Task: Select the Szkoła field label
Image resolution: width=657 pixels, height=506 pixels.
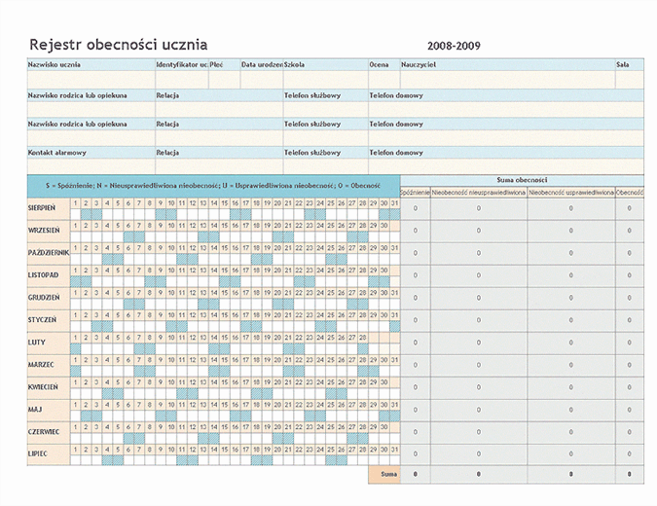Action: point(294,64)
